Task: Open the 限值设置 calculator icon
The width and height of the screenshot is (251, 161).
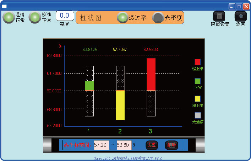Action: tap(219, 16)
